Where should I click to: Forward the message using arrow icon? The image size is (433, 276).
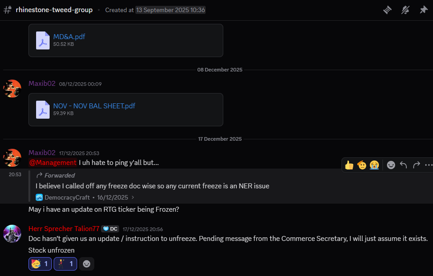(416, 165)
